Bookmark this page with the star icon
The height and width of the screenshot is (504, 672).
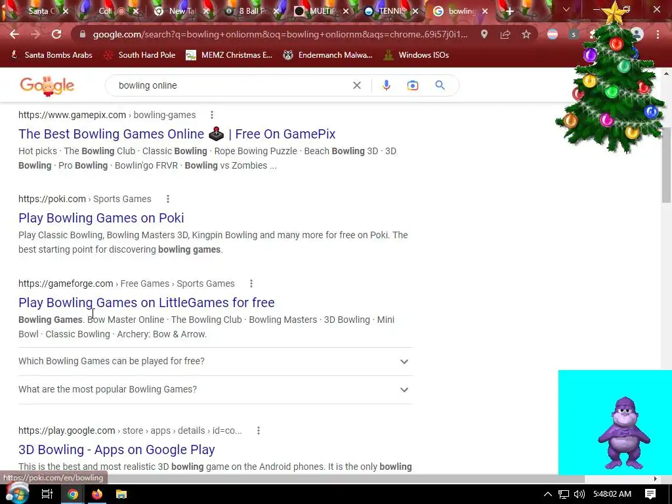(x=526, y=34)
